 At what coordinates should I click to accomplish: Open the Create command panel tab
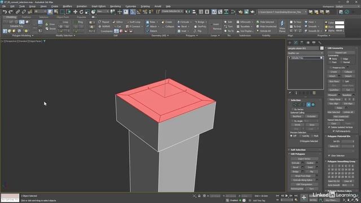pyautogui.click(x=290, y=43)
